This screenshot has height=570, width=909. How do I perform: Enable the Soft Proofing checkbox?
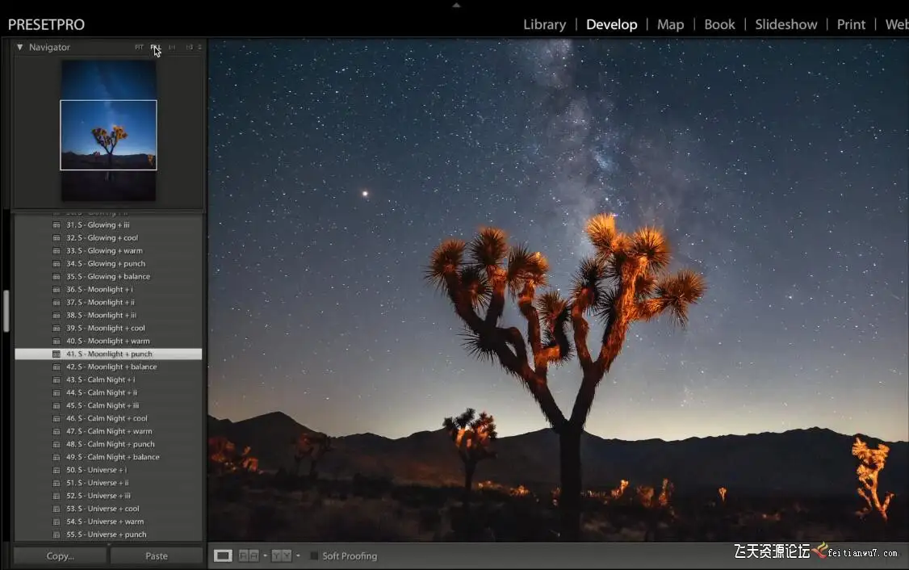tap(315, 555)
